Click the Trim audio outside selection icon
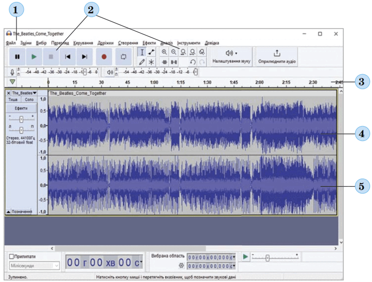This screenshot has width=372, height=282. pos(164,62)
